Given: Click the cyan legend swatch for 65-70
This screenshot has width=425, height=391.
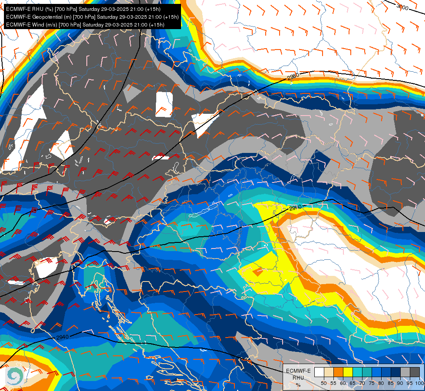Looking at the screenshot, I should [357, 372].
